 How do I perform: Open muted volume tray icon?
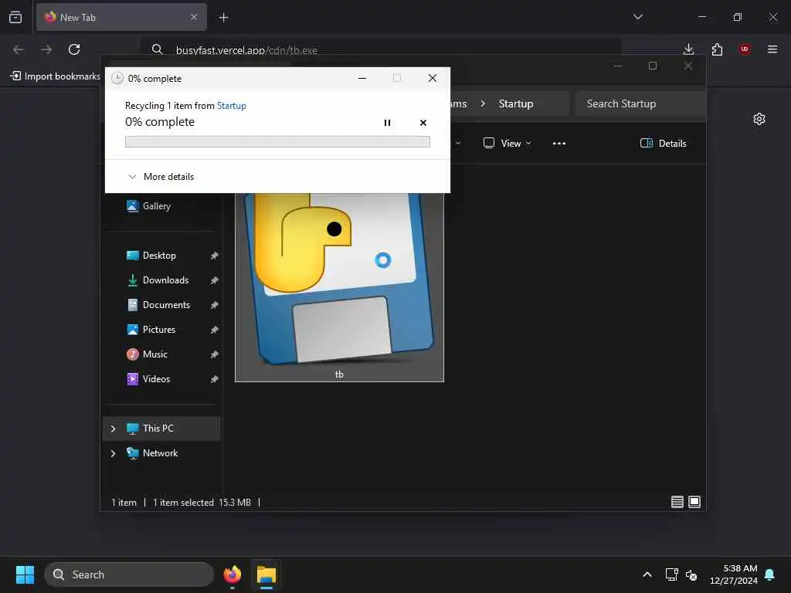pyautogui.click(x=691, y=574)
